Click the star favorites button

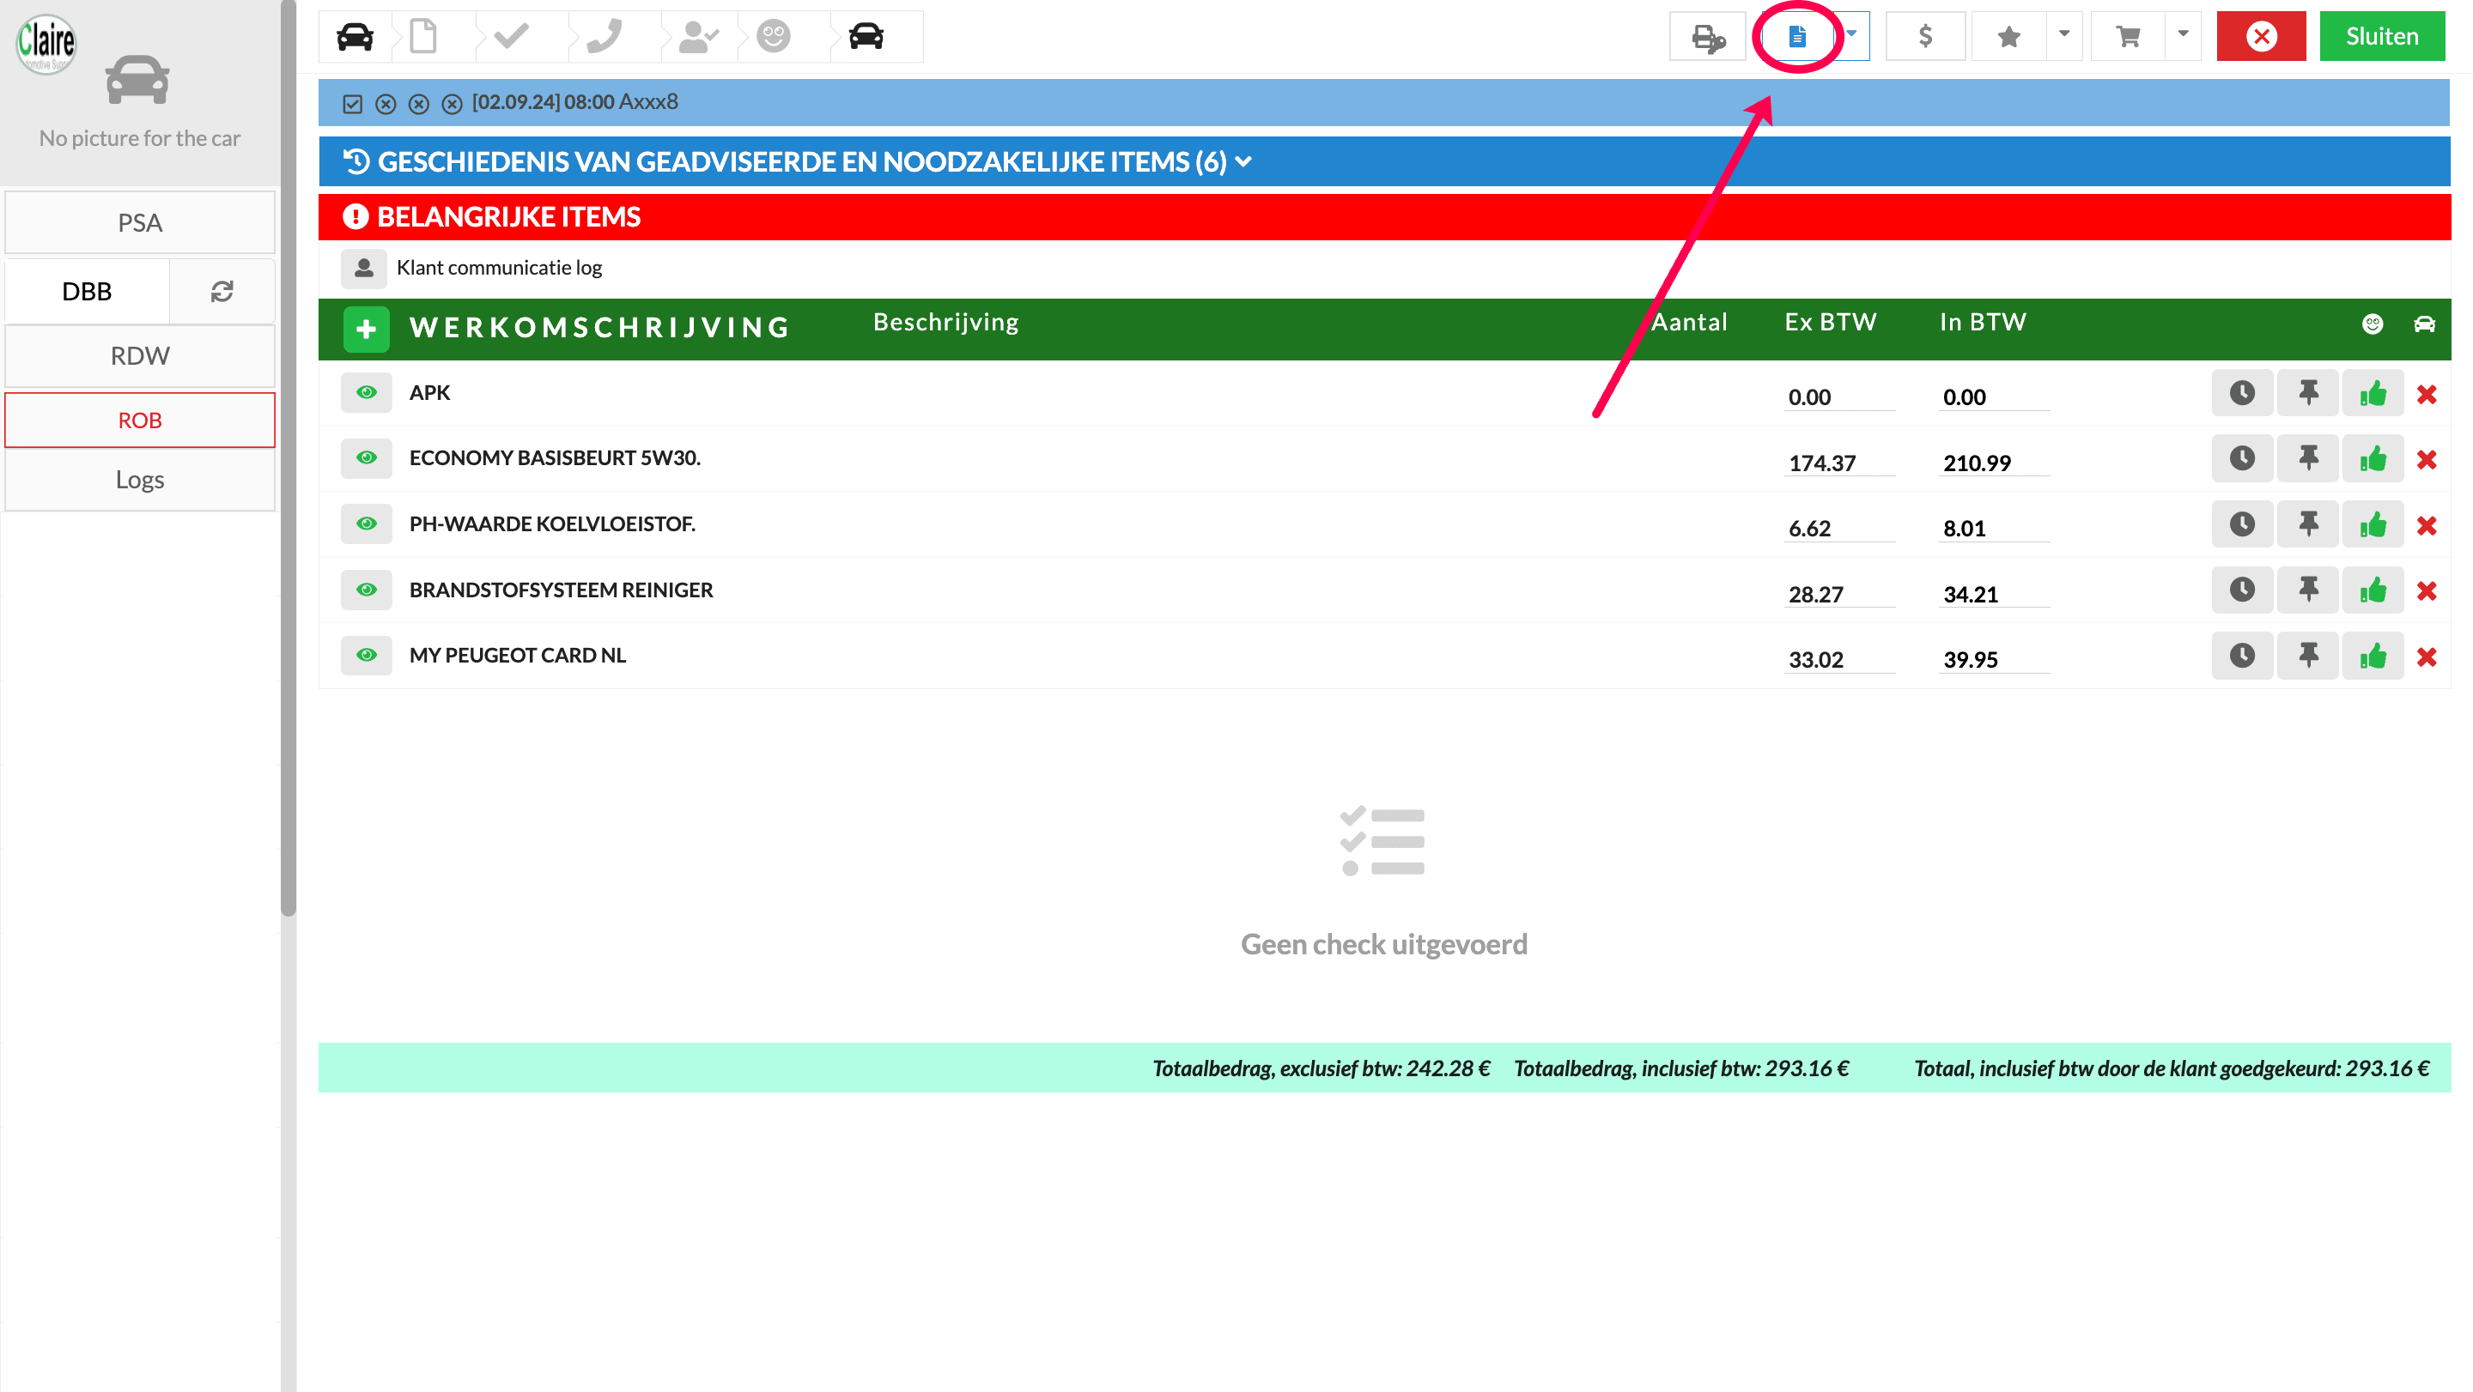2008,36
